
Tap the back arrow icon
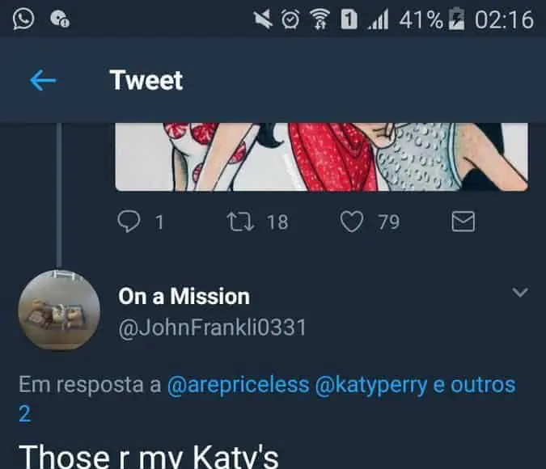[x=43, y=80]
